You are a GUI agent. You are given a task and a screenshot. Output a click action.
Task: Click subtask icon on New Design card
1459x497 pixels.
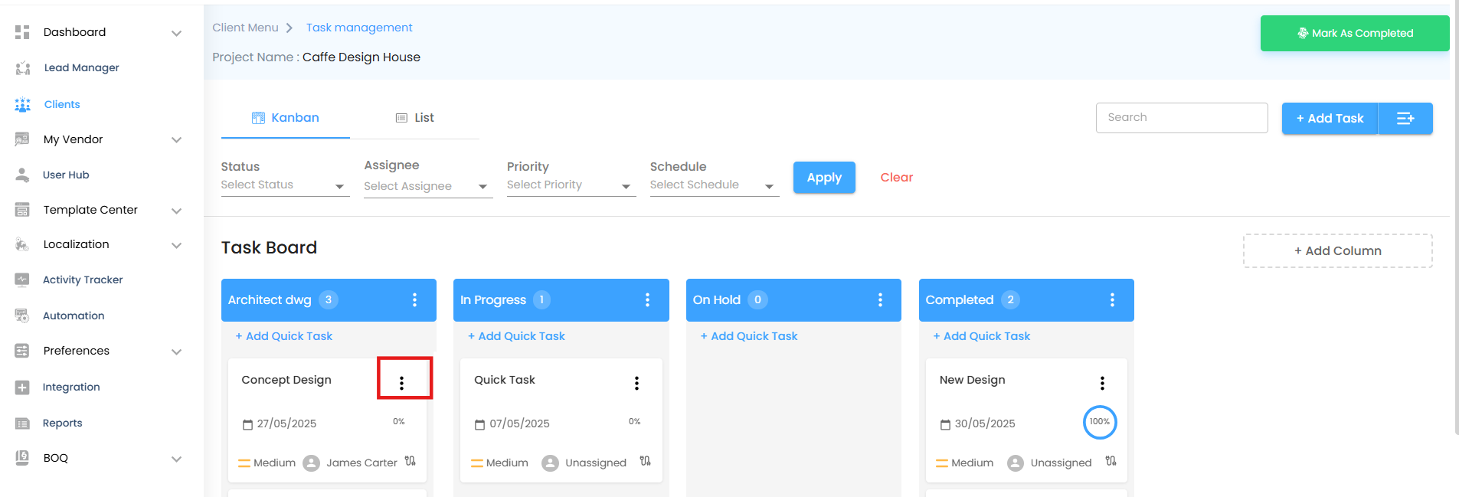[x=1111, y=461]
